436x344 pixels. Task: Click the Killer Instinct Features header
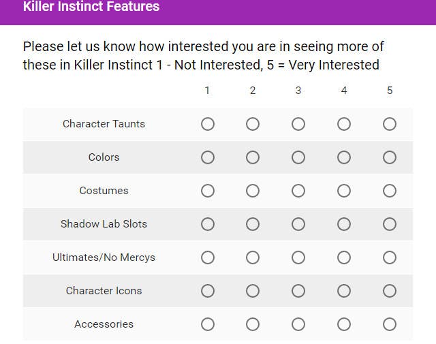[91, 6]
